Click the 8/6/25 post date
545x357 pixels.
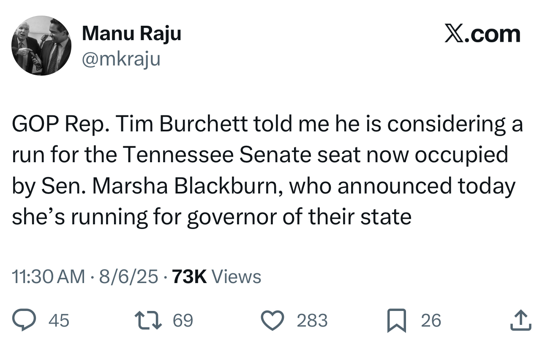pyautogui.click(x=128, y=277)
